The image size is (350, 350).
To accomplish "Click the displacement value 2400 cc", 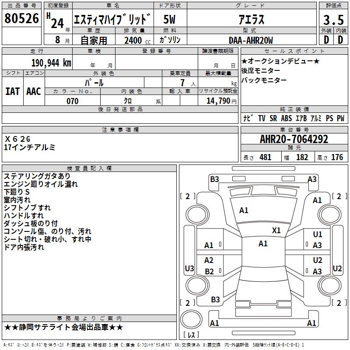I will click(x=137, y=41).
